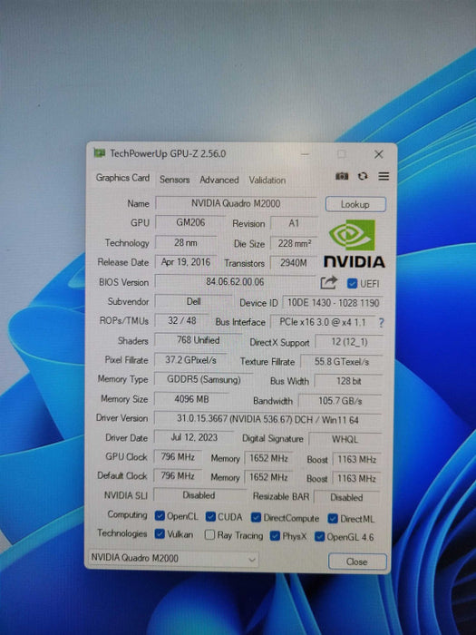The height and width of the screenshot is (635, 476).
Task: Click the Pixel Fillrate value 37.2 GPixel/s
Action: (190, 359)
